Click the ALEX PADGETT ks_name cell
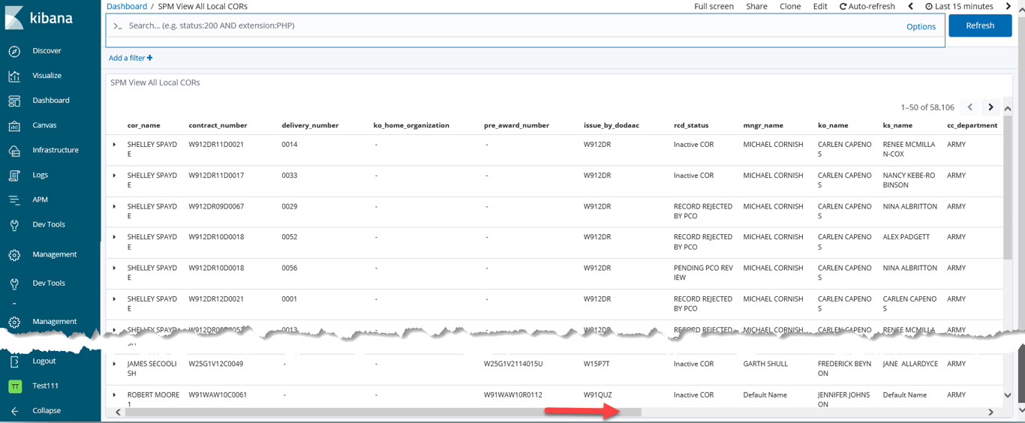 (906, 237)
